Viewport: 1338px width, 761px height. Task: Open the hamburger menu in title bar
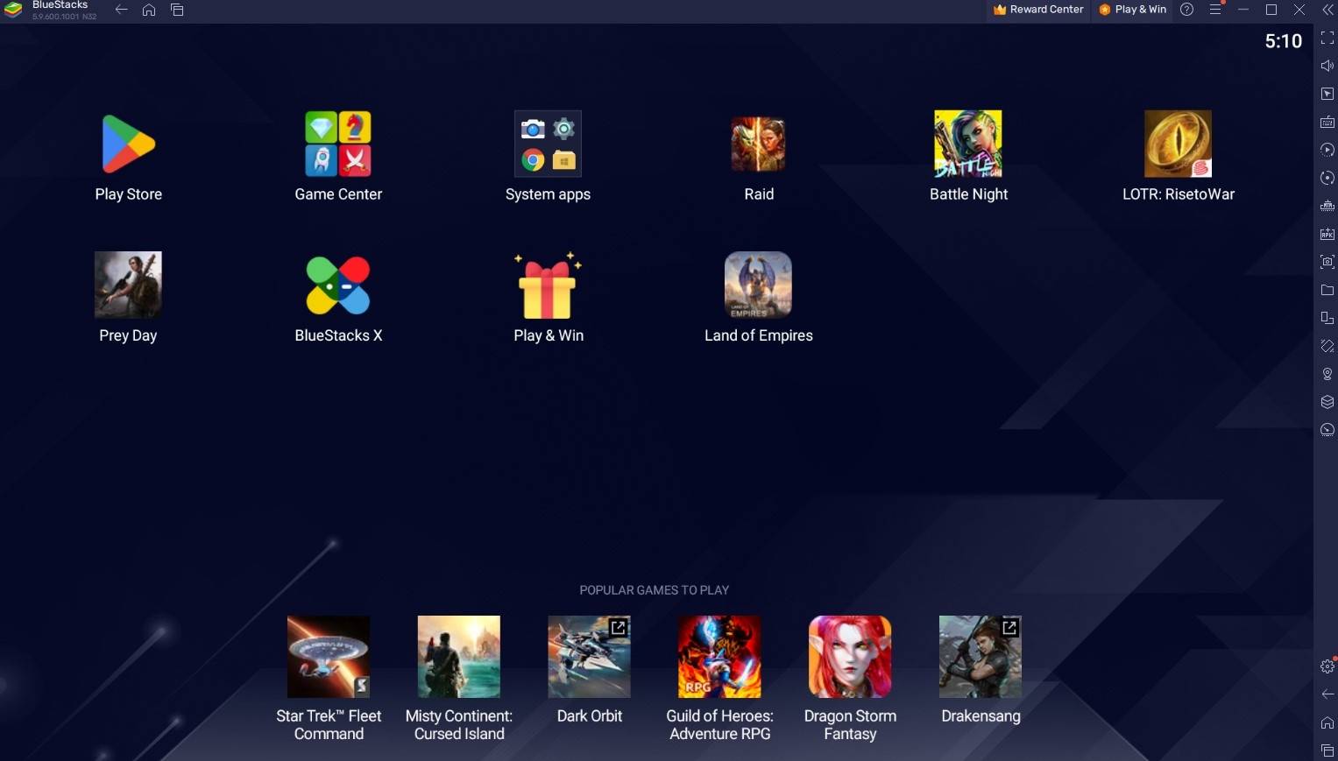(1214, 10)
